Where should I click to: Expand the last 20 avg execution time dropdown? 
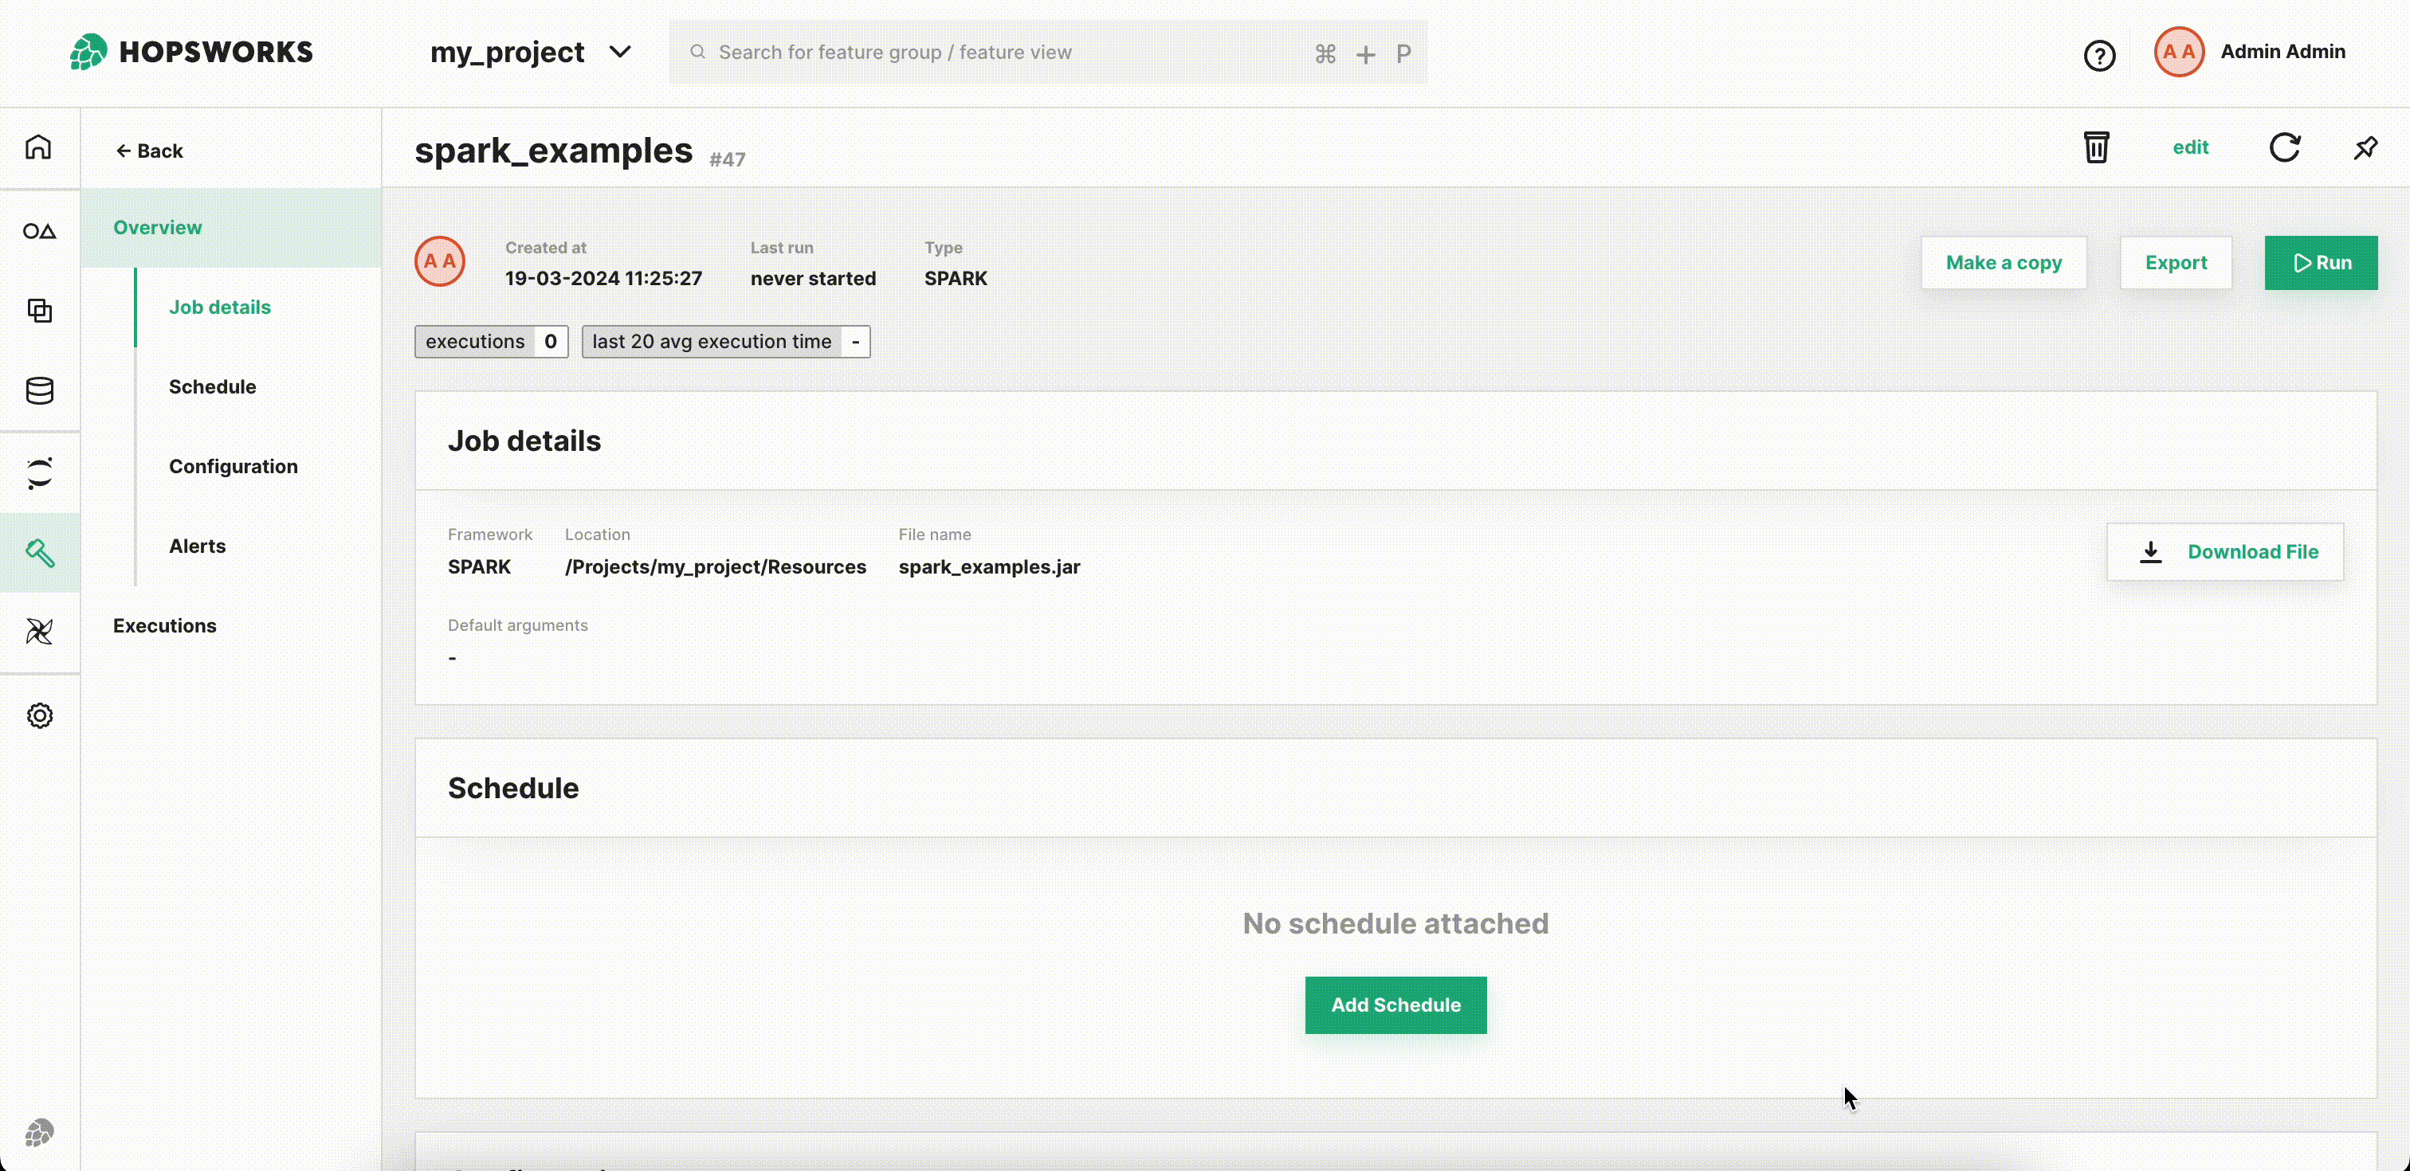pyautogui.click(x=856, y=341)
